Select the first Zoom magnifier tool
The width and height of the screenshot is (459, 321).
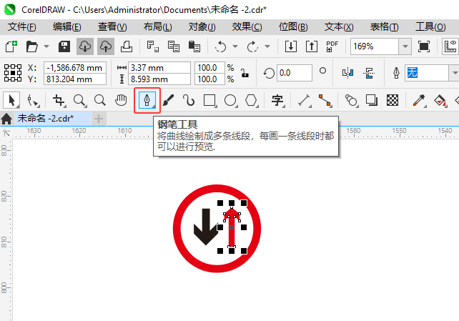[79, 101]
